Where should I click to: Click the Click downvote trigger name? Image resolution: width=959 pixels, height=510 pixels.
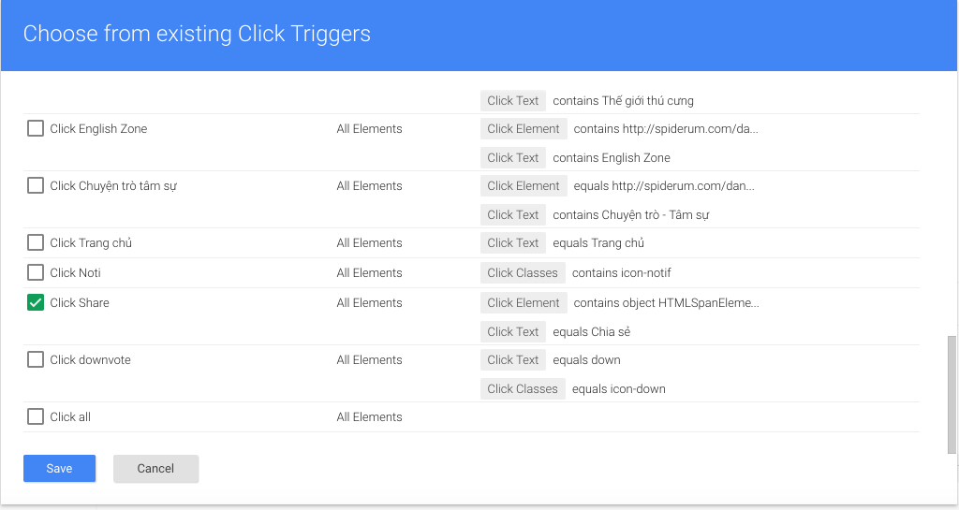tap(91, 359)
